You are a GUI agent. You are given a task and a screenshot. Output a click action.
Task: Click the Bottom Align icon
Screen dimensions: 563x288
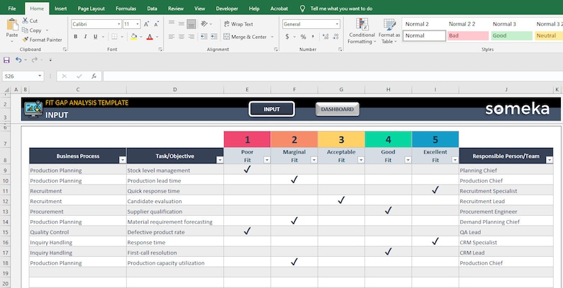point(191,23)
